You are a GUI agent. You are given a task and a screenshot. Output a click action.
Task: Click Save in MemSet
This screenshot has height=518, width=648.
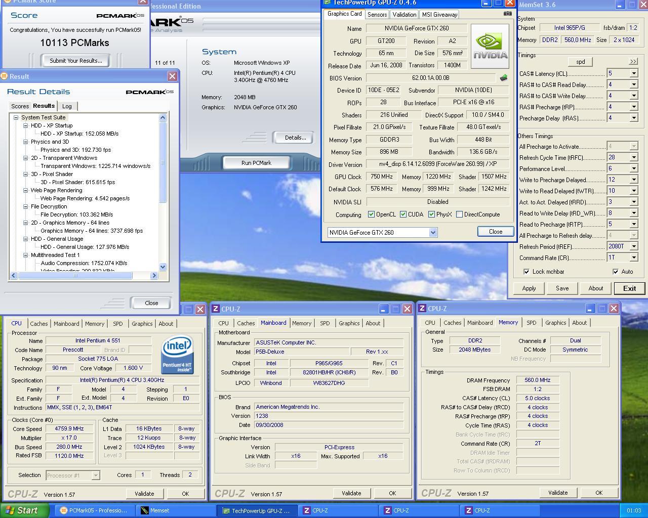point(562,288)
